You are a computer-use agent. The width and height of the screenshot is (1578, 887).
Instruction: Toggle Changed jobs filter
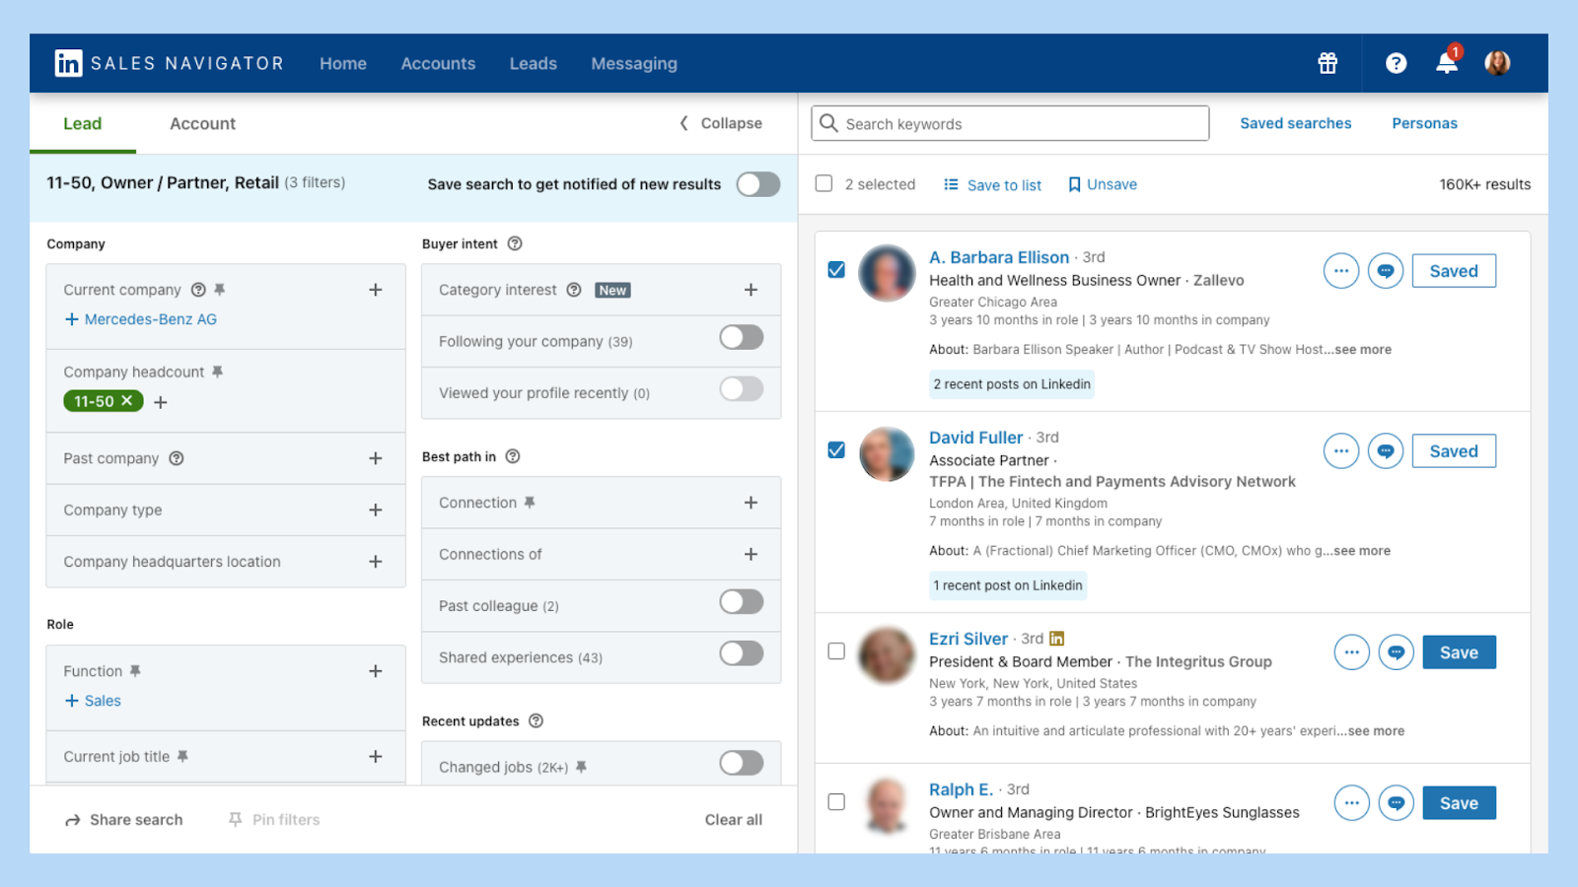[x=742, y=763]
